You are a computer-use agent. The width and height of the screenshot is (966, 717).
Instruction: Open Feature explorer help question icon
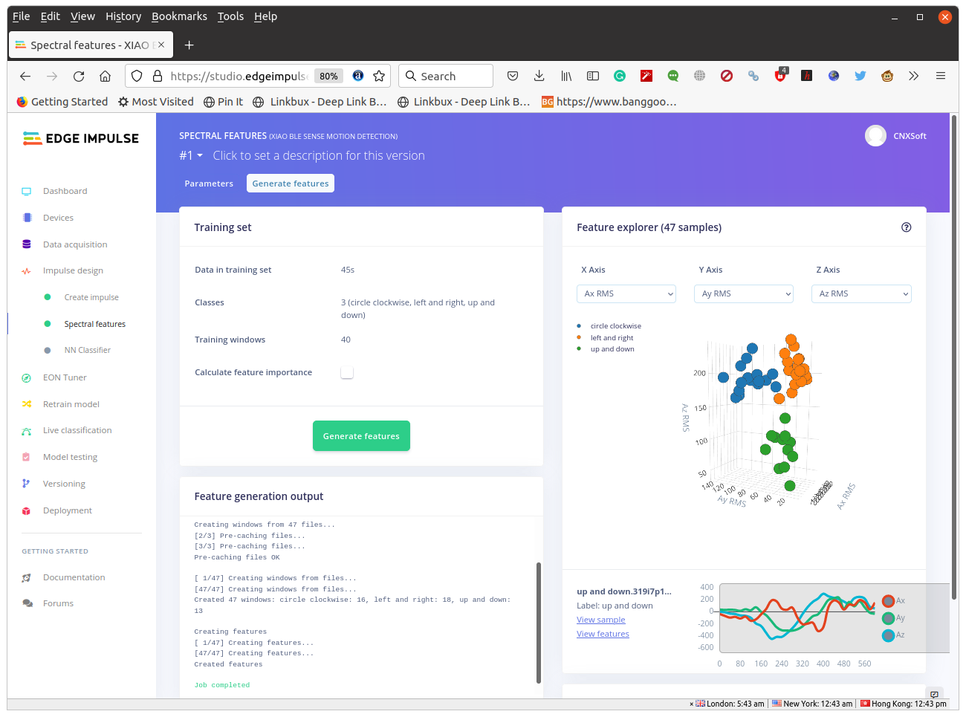coord(906,227)
